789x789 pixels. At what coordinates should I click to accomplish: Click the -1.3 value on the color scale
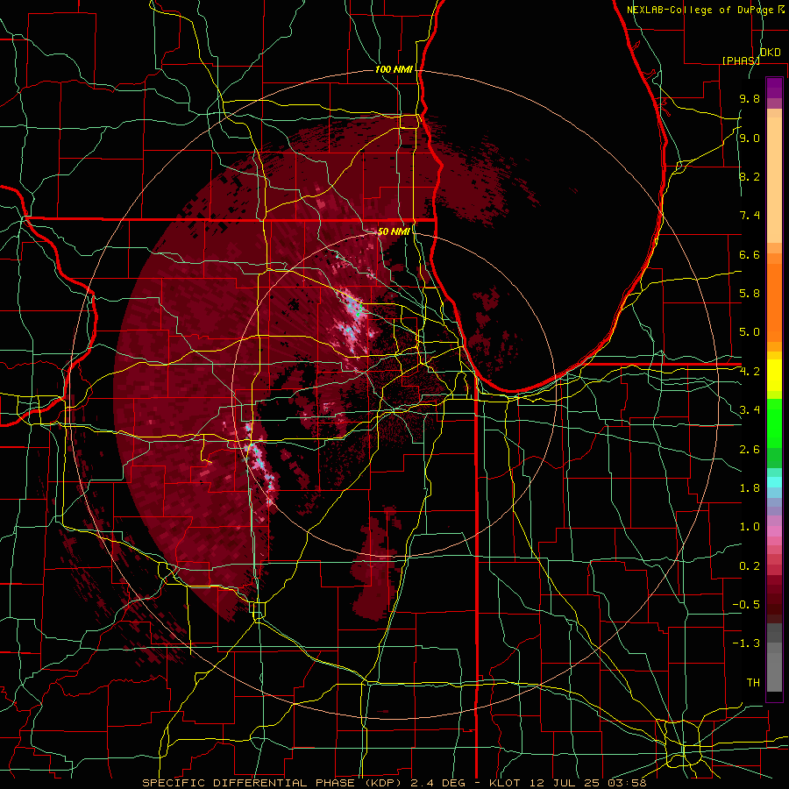pos(746,643)
